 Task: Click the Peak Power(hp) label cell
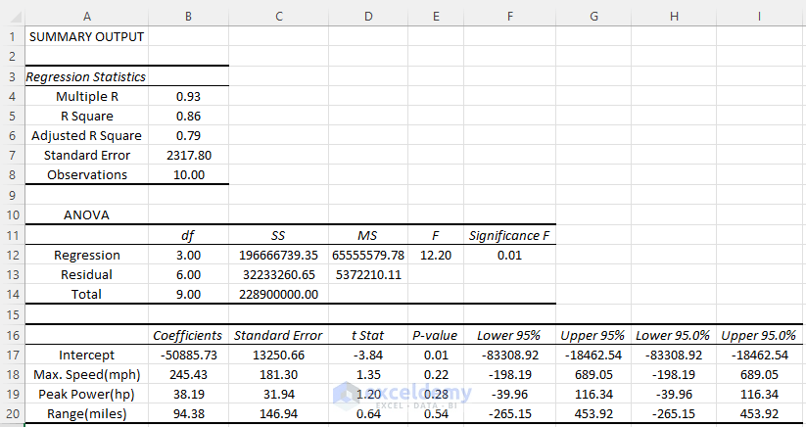pyautogui.click(x=87, y=394)
